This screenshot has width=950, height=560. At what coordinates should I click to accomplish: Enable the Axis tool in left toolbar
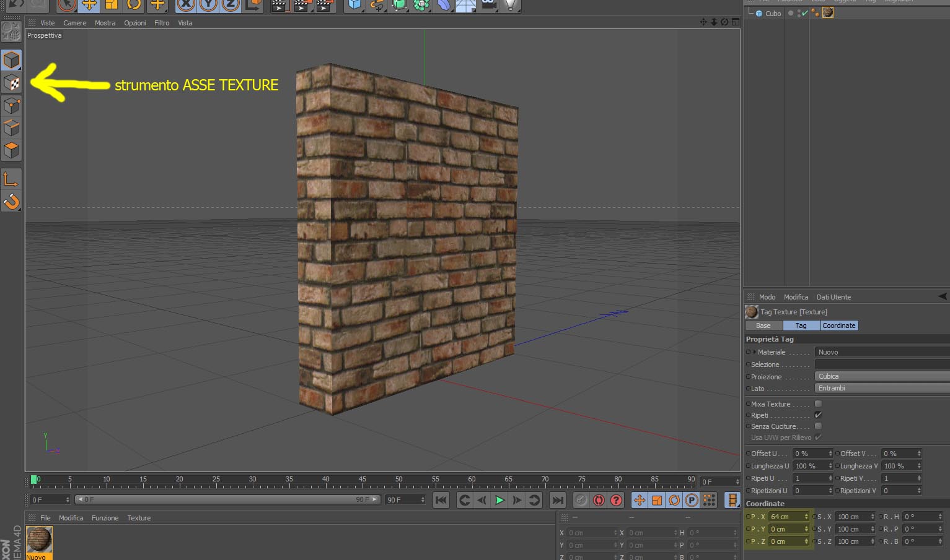point(11,179)
